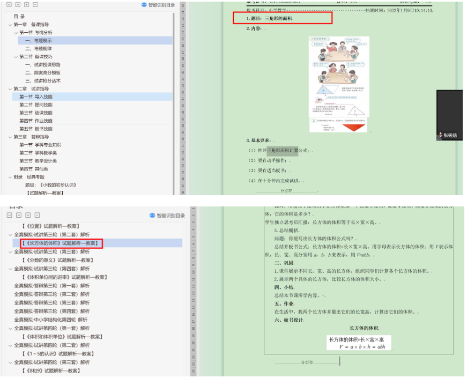The height and width of the screenshot is (378, 467).
Task: Click collapse-all up-arrow icon in upper outline panel
Action: point(18,4)
